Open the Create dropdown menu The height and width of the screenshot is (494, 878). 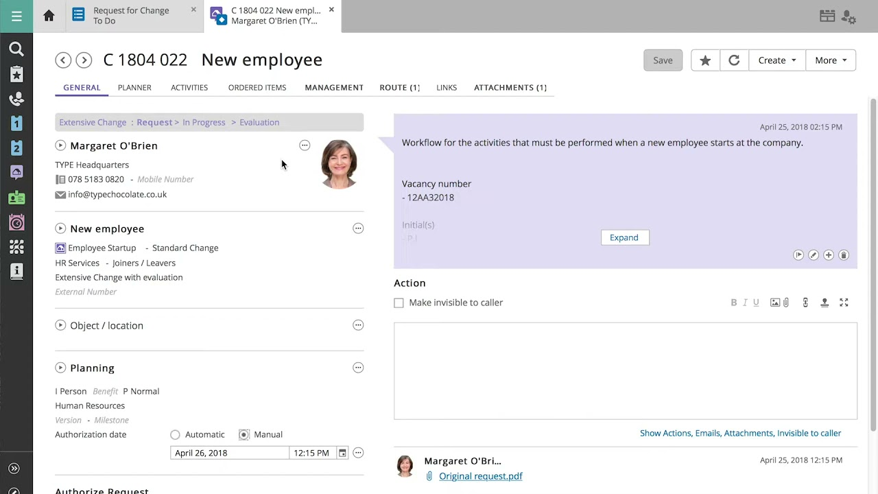point(777,60)
